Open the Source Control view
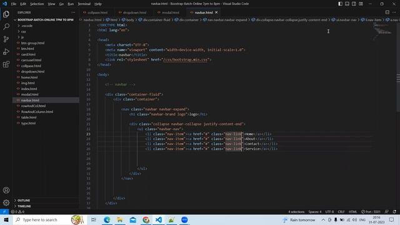Image resolution: width=400 pixels, height=225 pixels. [x=6, y=39]
